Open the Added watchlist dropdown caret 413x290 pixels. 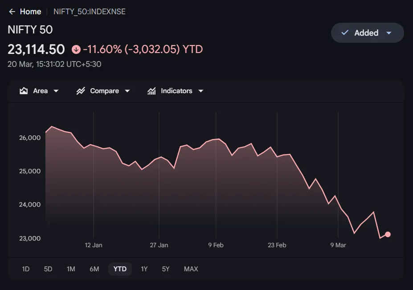388,33
